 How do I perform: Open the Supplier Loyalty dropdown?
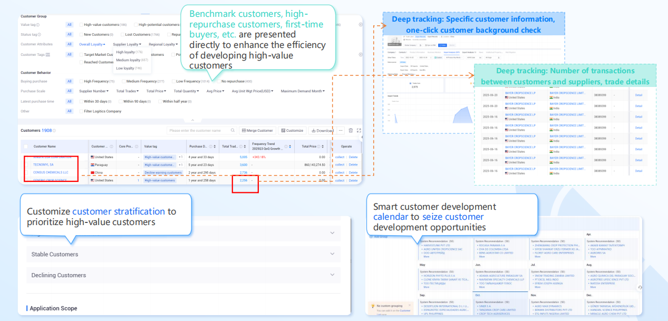coord(128,44)
